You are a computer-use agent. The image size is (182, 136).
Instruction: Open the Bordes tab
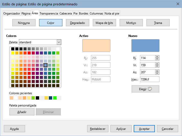pyautogui.click(x=84, y=13)
